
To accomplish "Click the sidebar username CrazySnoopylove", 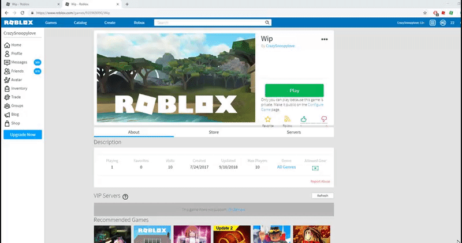I will click(x=20, y=33).
